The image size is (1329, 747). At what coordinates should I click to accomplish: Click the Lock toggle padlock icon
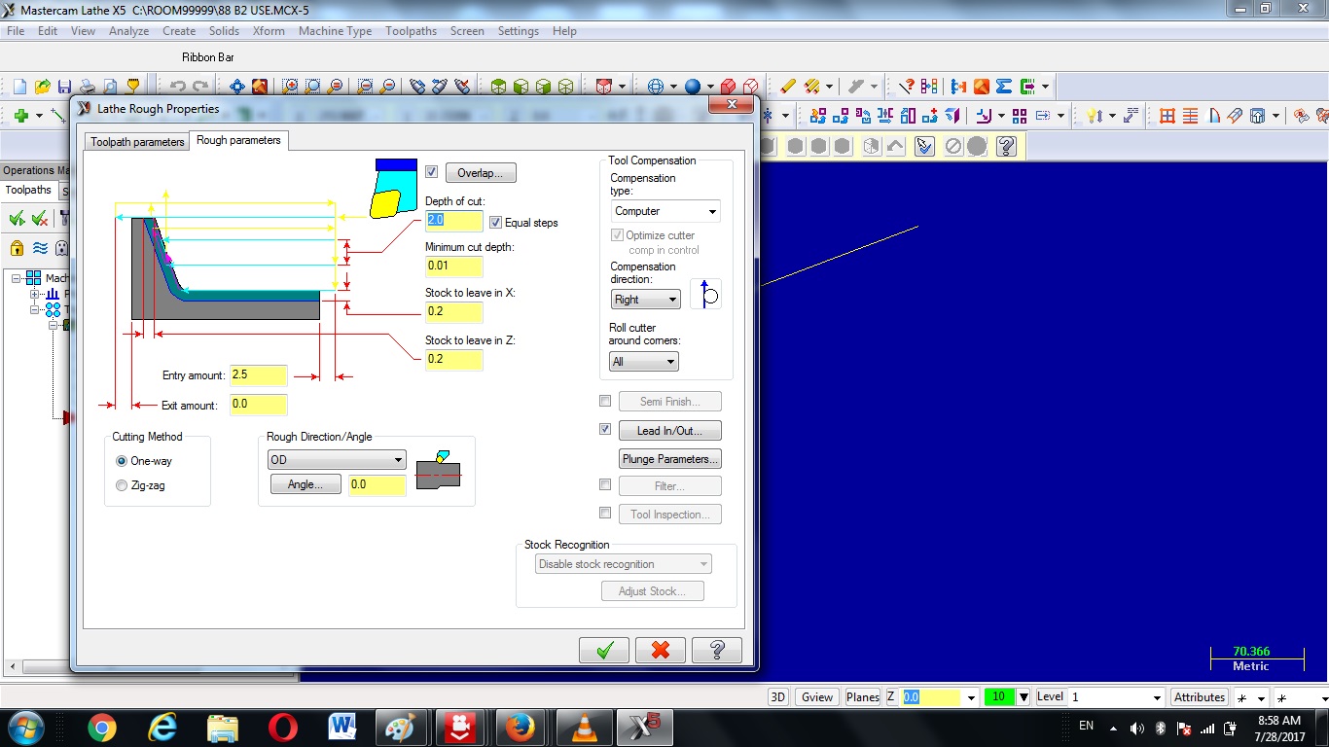point(17,248)
